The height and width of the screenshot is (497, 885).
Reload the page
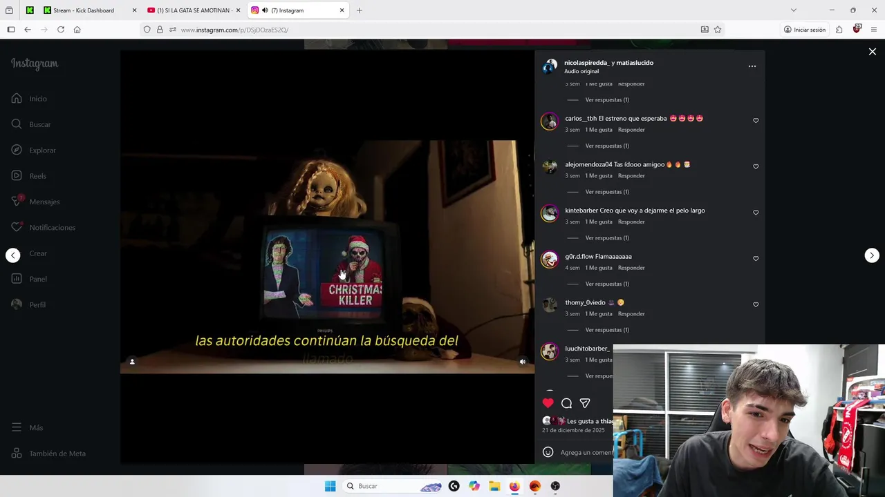[61, 30]
